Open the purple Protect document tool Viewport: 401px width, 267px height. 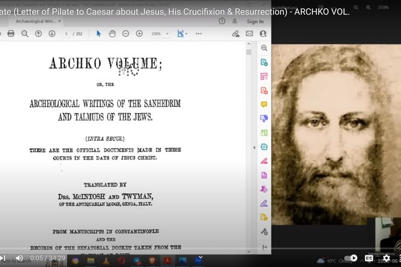[264, 175]
